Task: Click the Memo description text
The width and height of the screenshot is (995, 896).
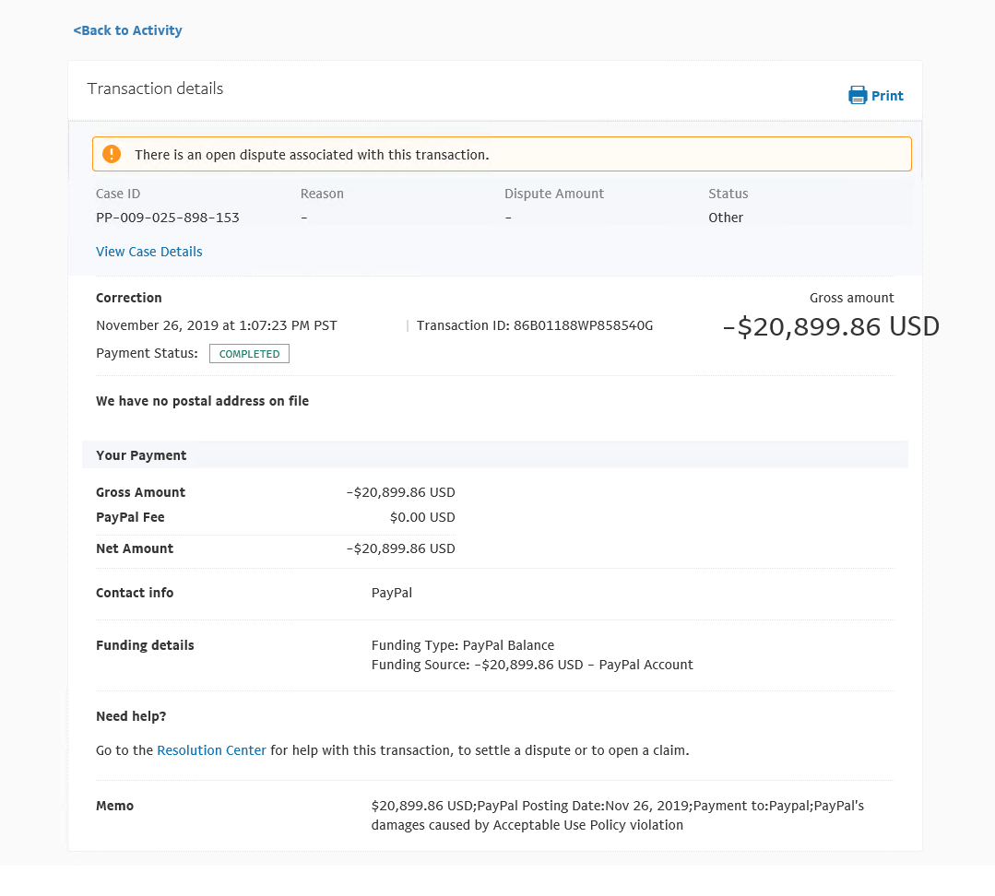Action: point(617,815)
